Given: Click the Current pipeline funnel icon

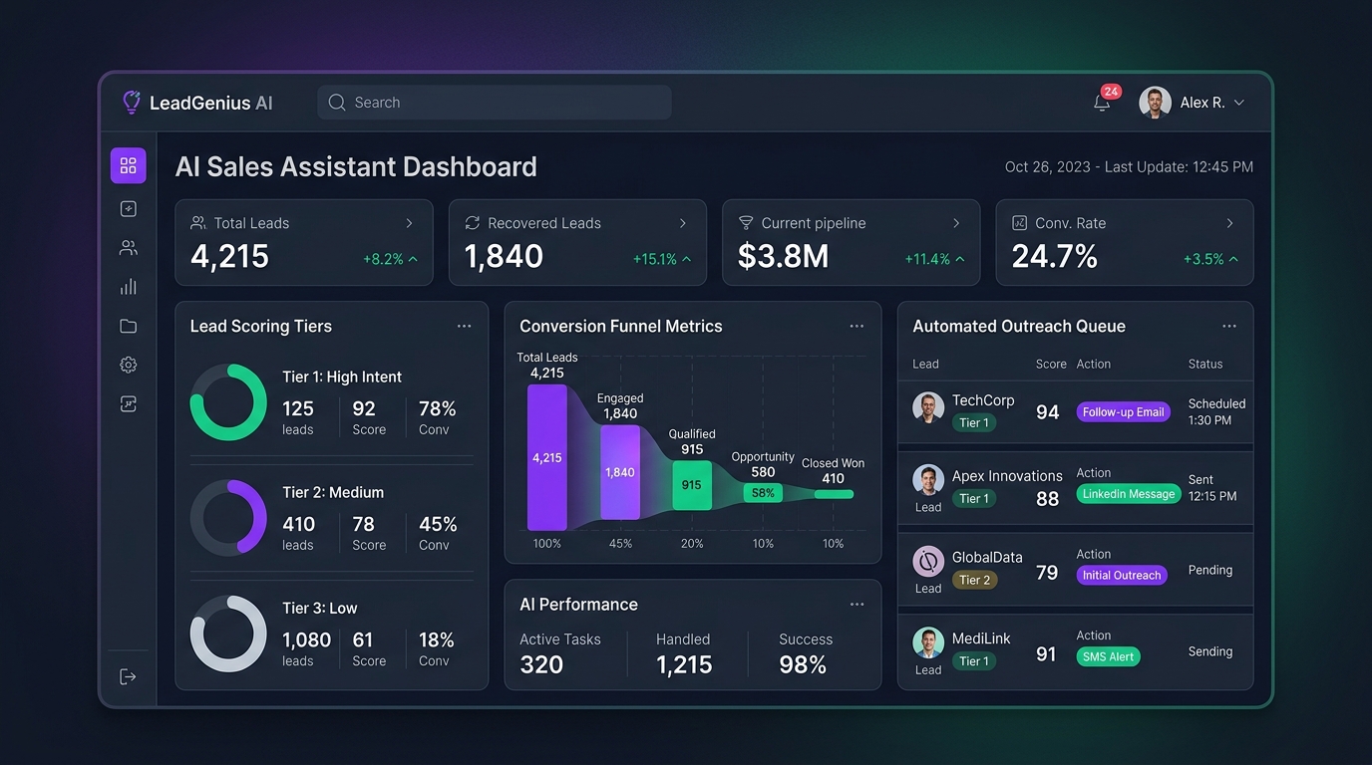Looking at the screenshot, I should [745, 223].
